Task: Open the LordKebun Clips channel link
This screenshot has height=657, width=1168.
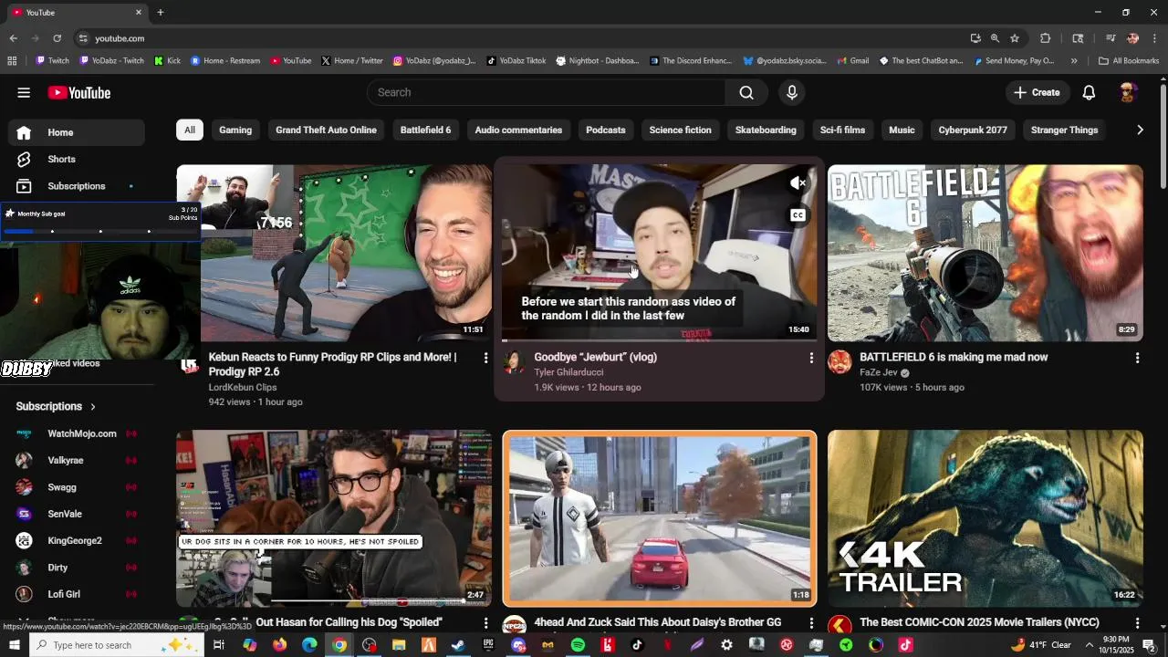Action: pos(243,387)
